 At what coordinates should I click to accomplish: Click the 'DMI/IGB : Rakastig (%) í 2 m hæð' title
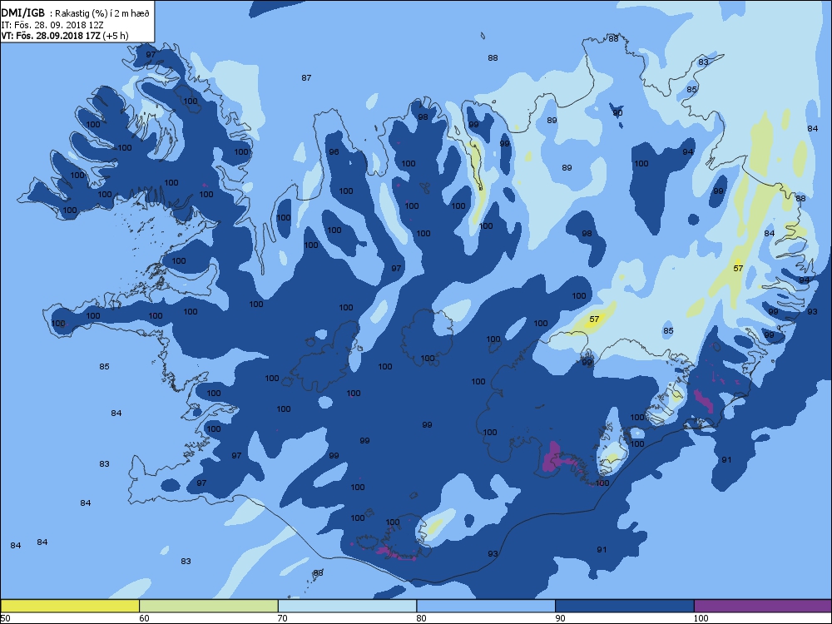pos(76,13)
